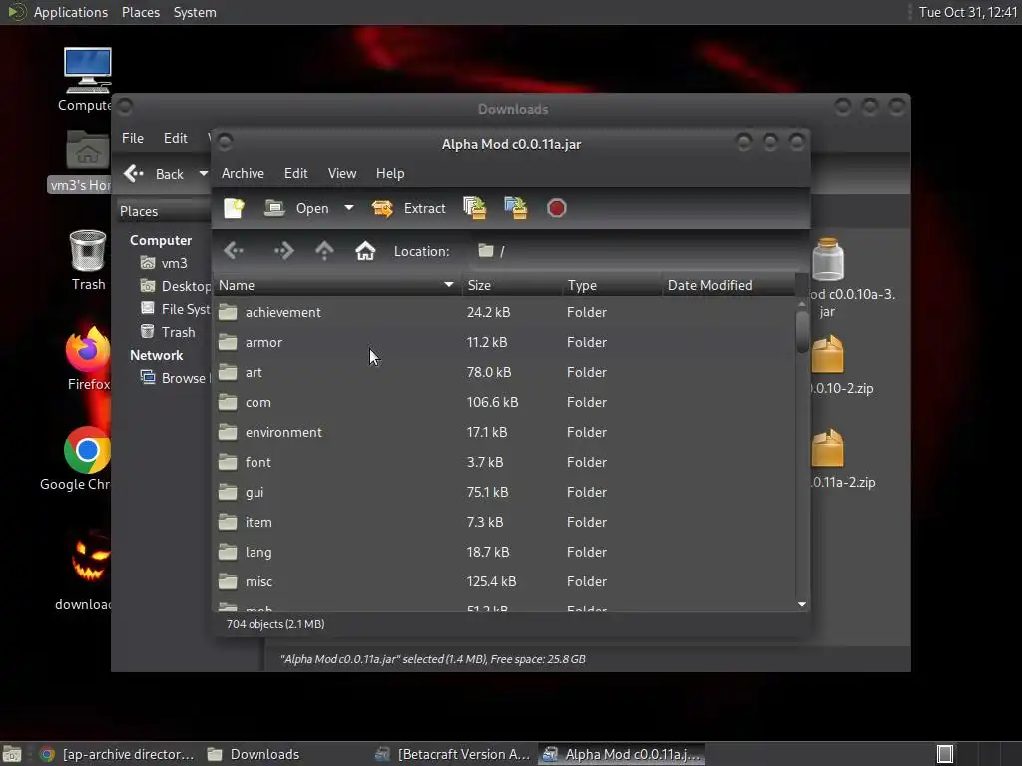
Task: Switch to the Downloads taskbar window
Action: tap(253, 754)
